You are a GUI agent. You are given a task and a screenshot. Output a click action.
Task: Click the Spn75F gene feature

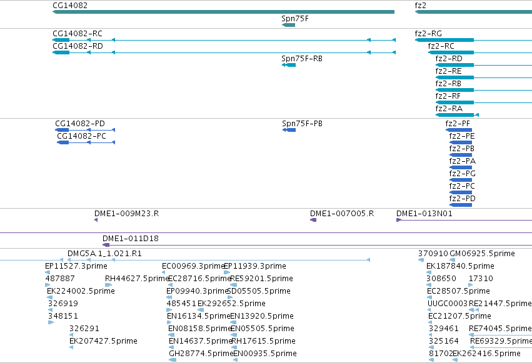(x=288, y=25)
